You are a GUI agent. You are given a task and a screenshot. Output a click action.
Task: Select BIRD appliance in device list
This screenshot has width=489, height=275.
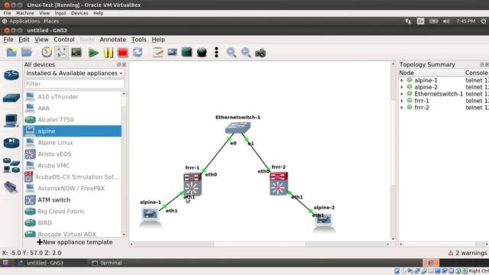coord(73,222)
